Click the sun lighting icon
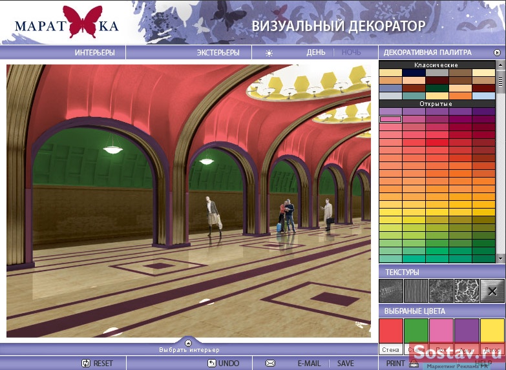 [269, 53]
